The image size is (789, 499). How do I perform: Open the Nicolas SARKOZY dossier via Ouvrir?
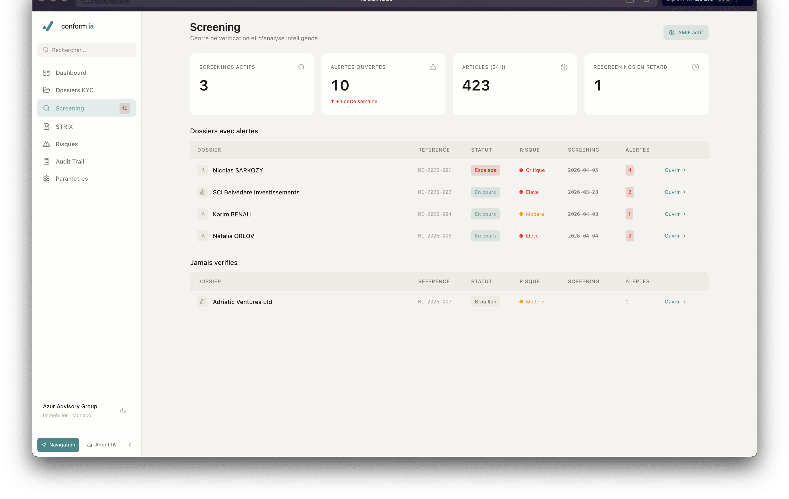pos(675,170)
